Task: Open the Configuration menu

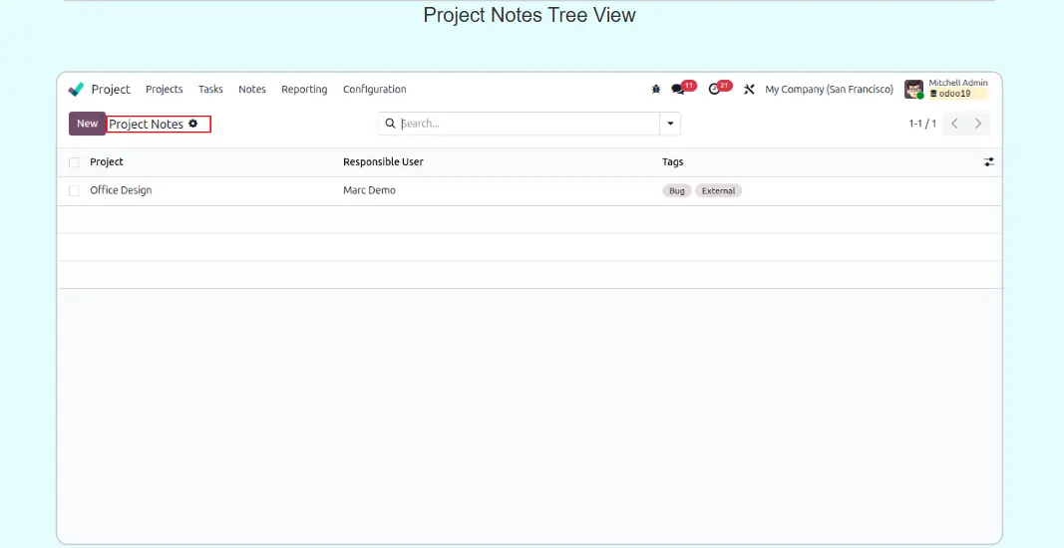Action: point(374,90)
